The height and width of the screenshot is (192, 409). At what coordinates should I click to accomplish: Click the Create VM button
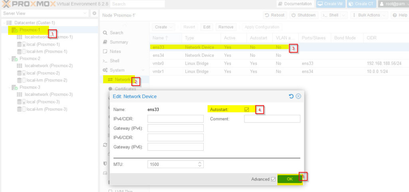tap(331, 4)
